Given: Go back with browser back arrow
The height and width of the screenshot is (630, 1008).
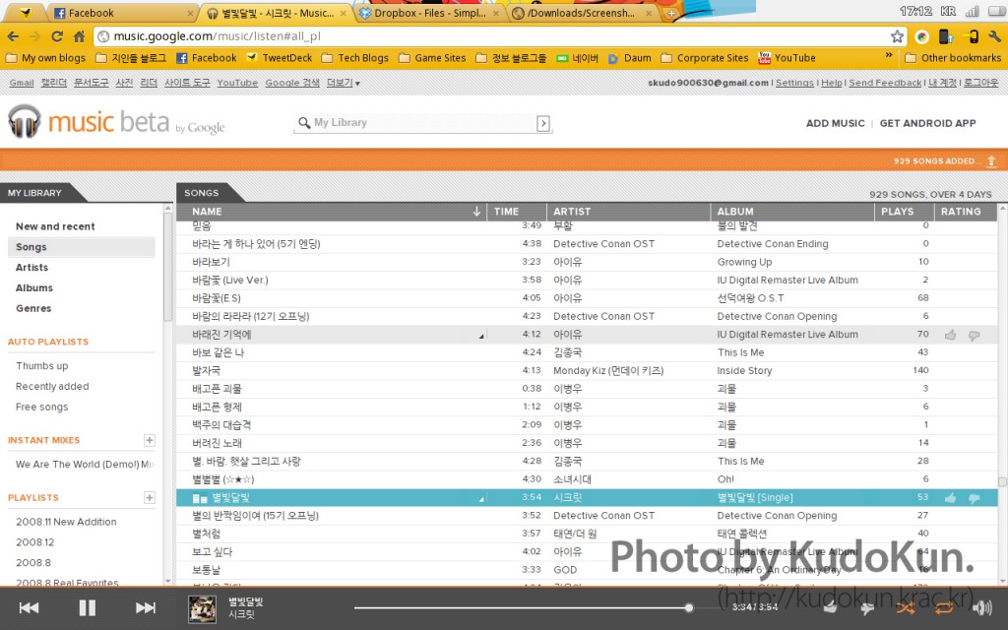Looking at the screenshot, I should point(14,36).
